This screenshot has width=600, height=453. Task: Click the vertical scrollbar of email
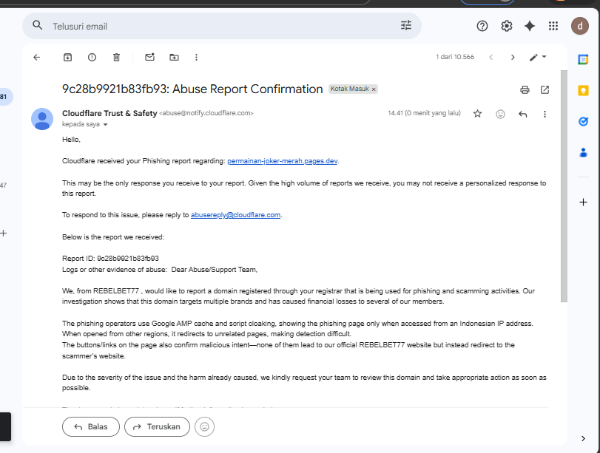[x=564, y=185]
